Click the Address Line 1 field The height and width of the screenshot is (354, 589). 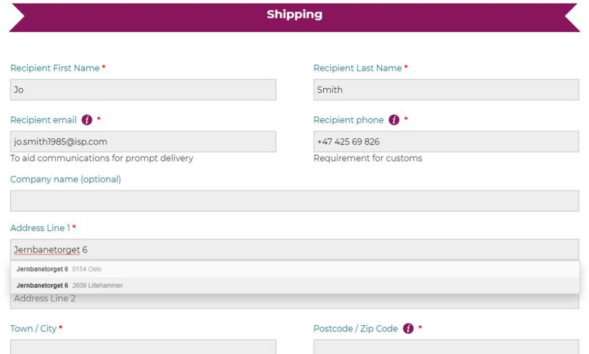pyautogui.click(x=294, y=250)
